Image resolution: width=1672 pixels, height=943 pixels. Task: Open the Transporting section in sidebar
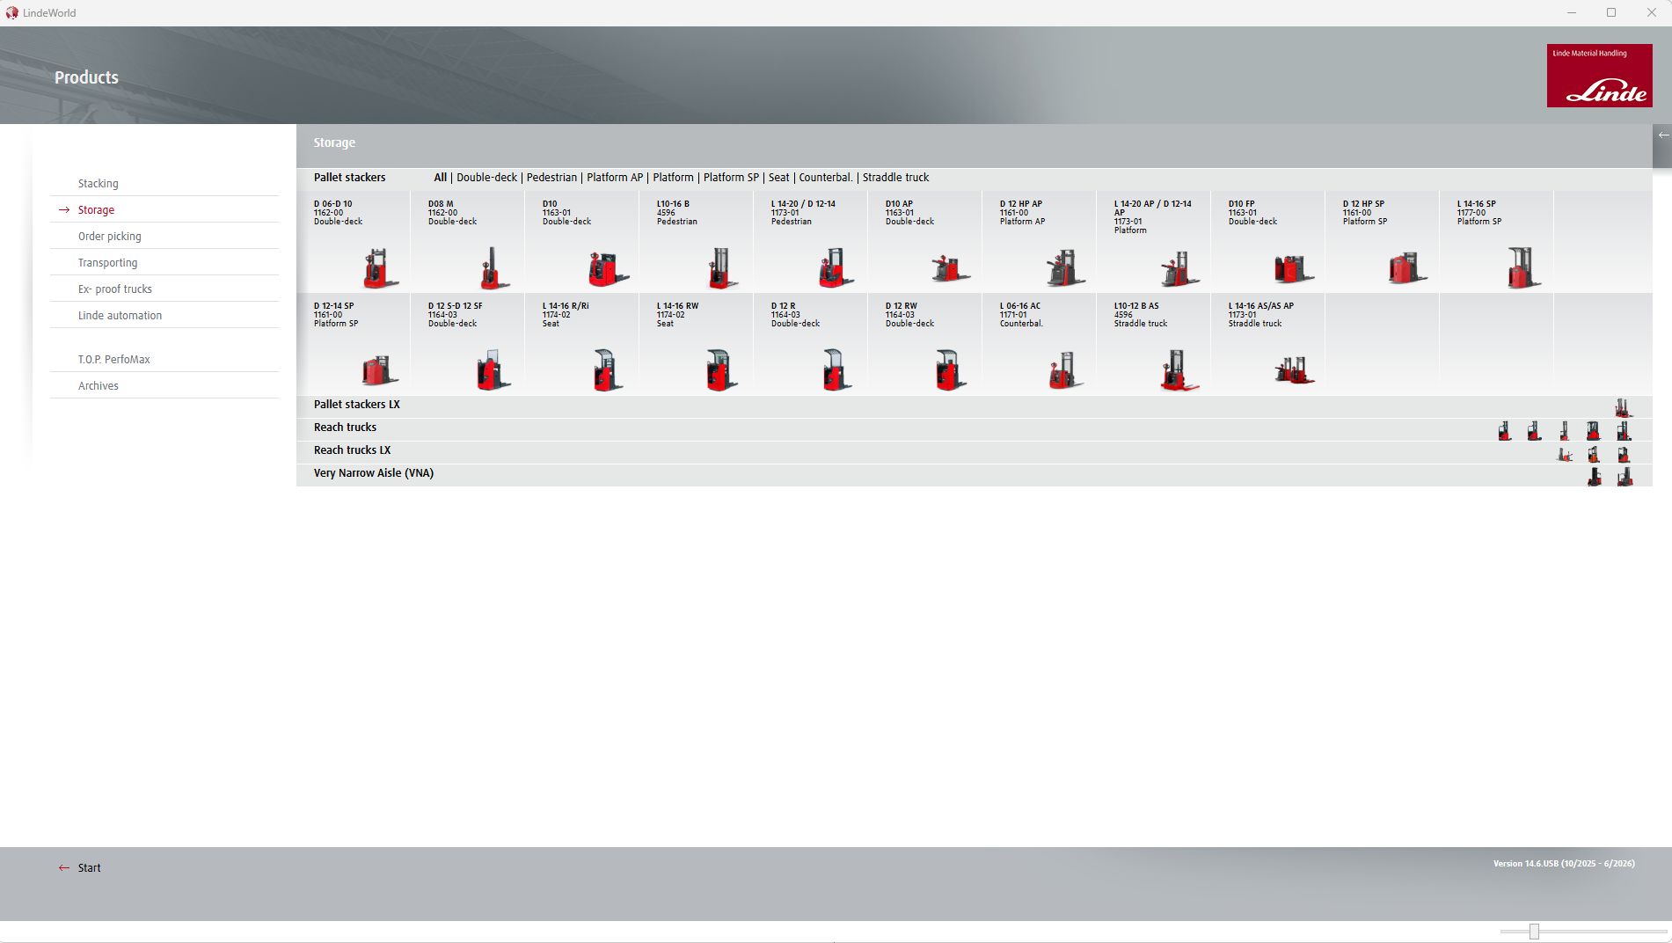click(107, 262)
